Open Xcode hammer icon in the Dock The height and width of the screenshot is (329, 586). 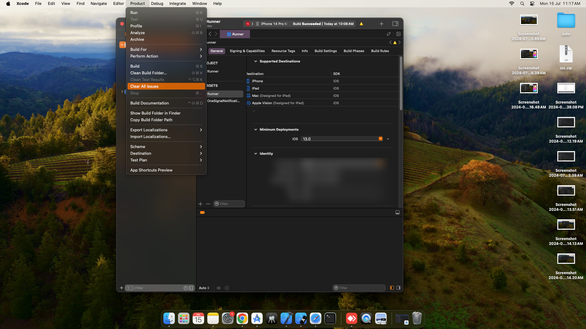286,319
